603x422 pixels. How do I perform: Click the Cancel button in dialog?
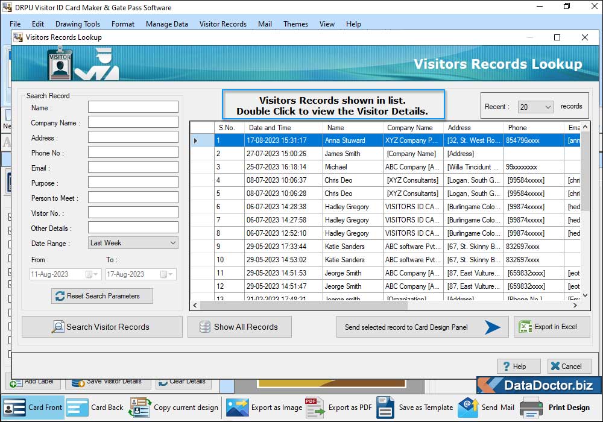click(x=568, y=367)
